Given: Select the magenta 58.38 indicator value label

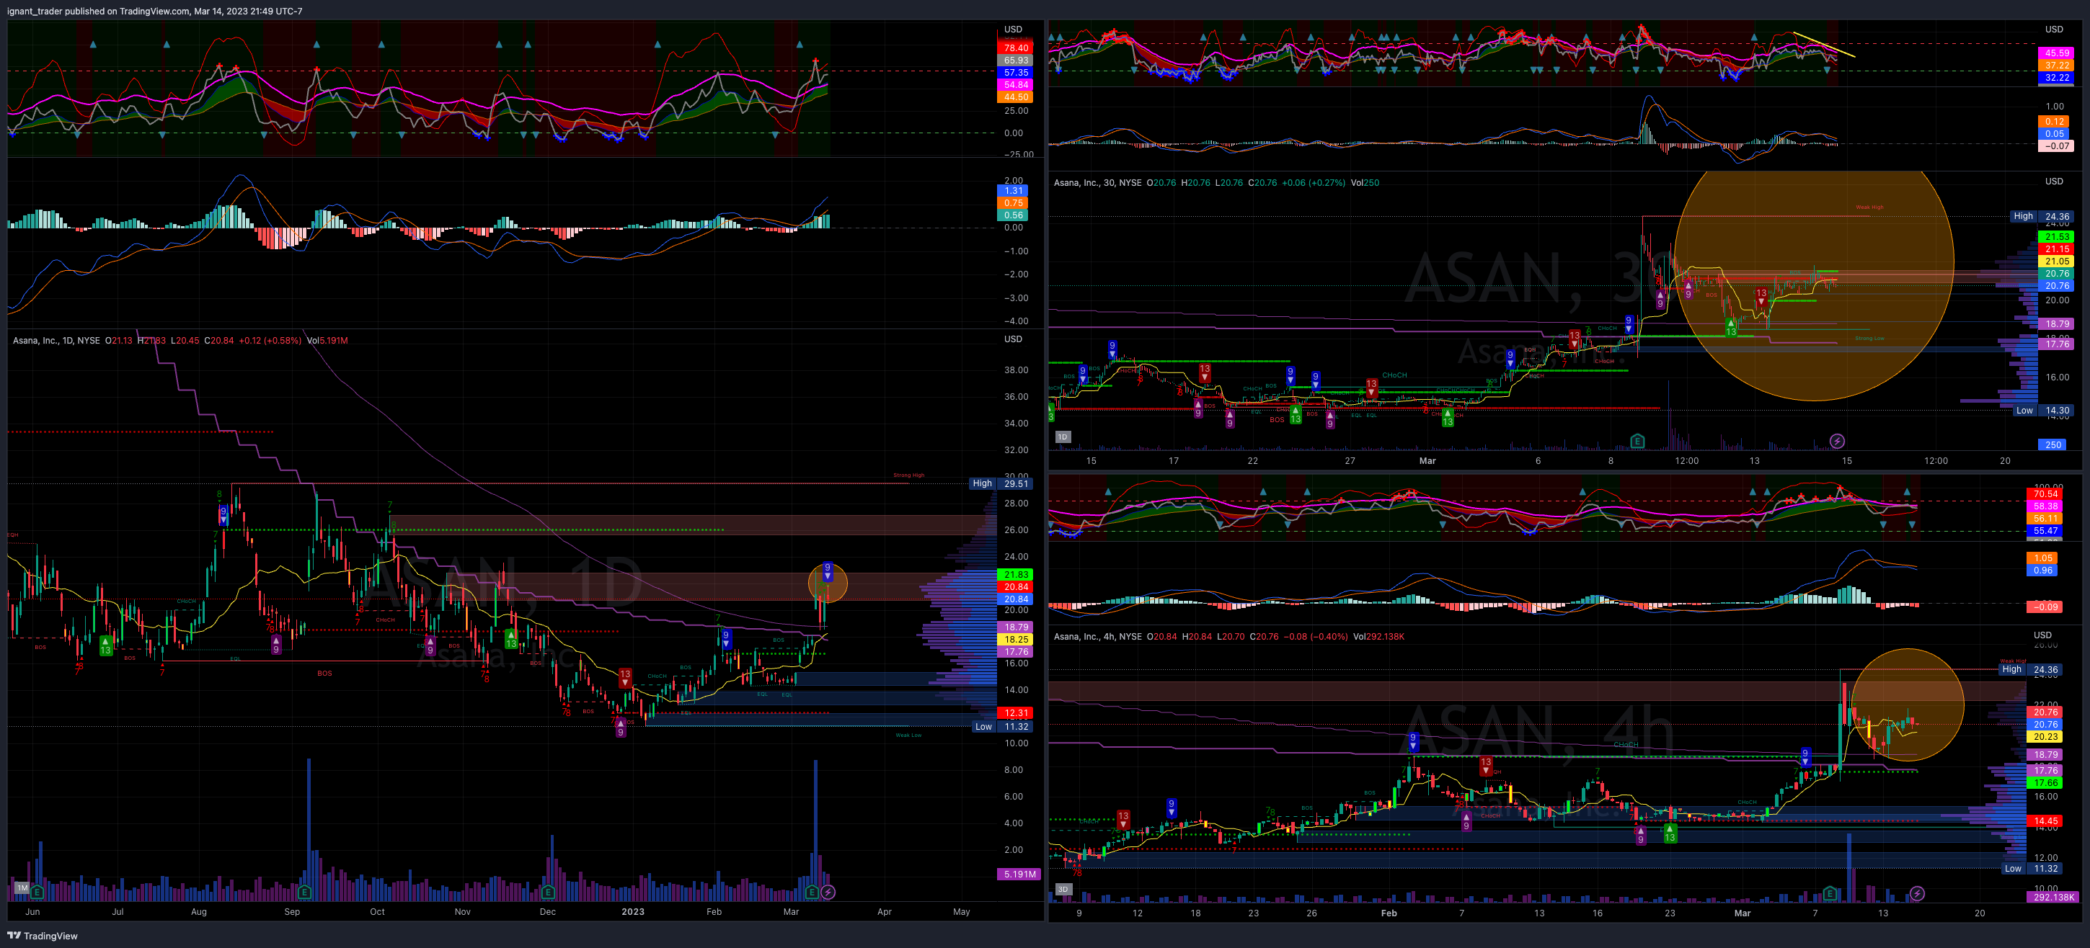Looking at the screenshot, I should [2045, 506].
